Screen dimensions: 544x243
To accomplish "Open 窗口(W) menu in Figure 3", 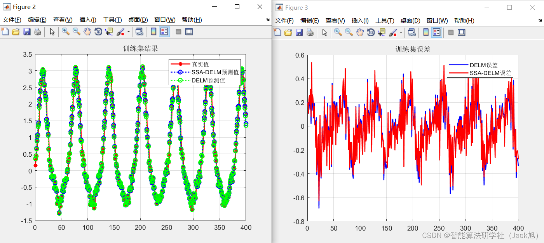I will point(437,21).
